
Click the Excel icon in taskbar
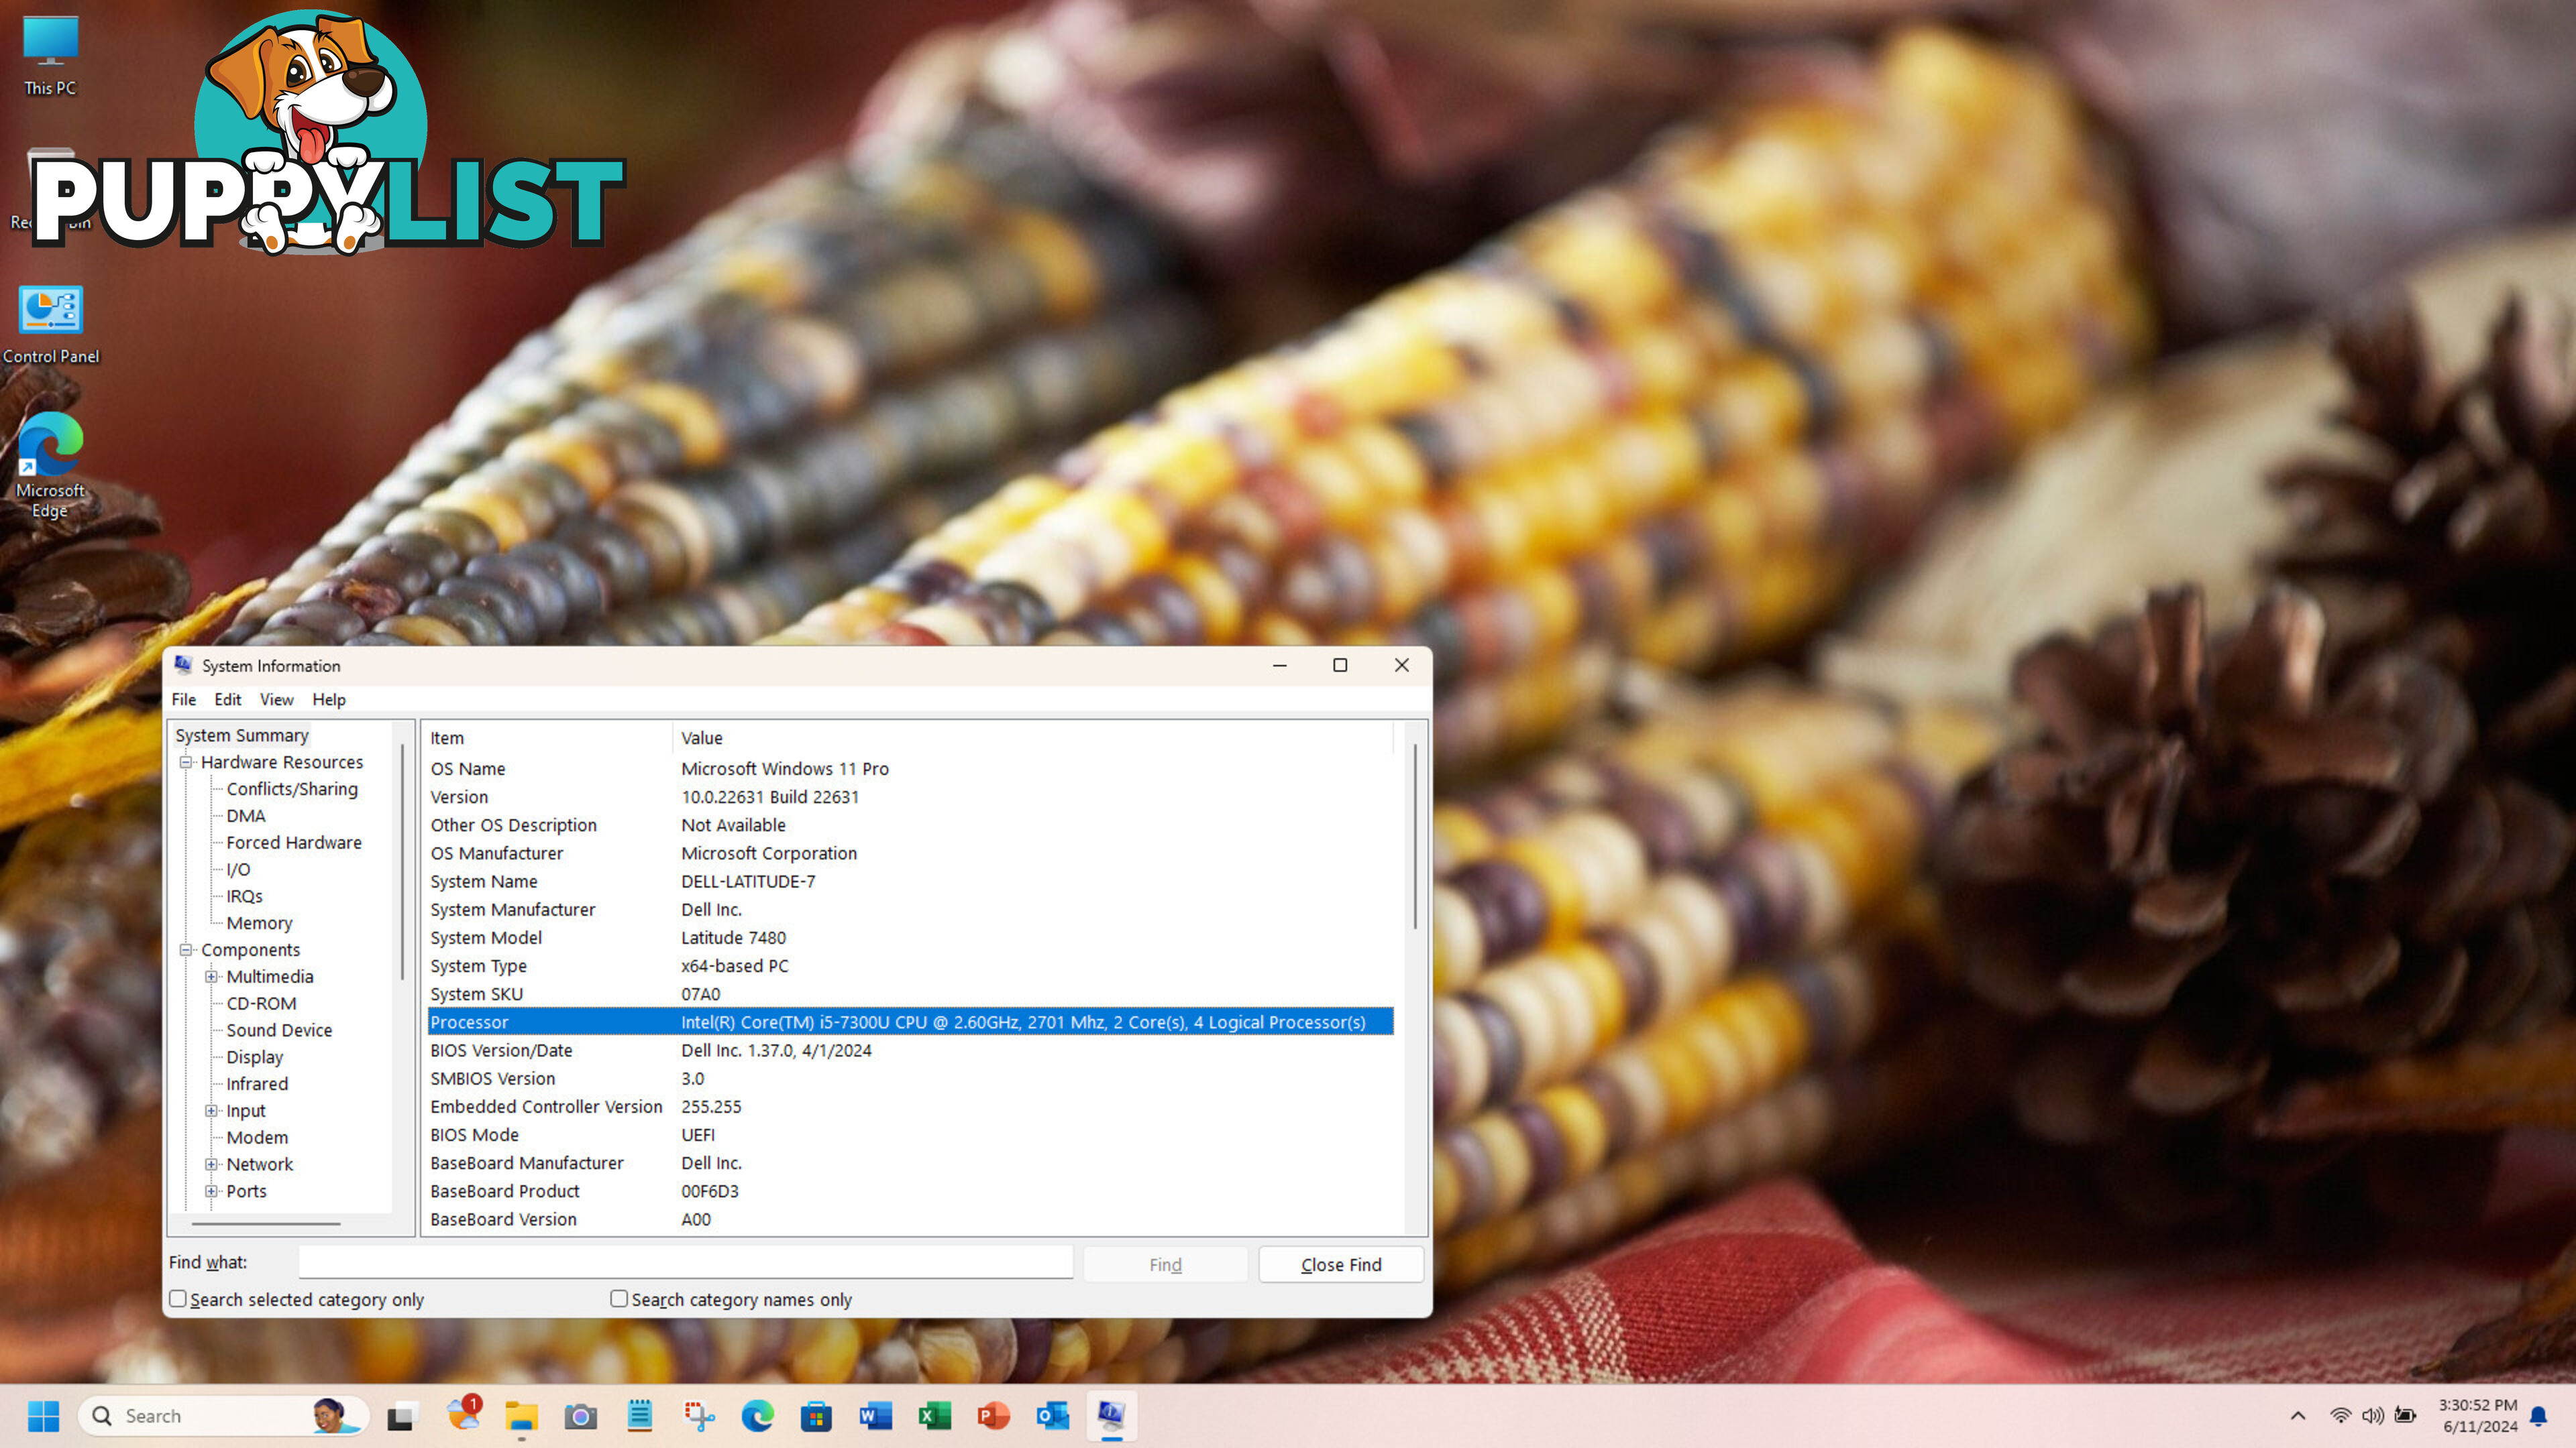tap(932, 1414)
